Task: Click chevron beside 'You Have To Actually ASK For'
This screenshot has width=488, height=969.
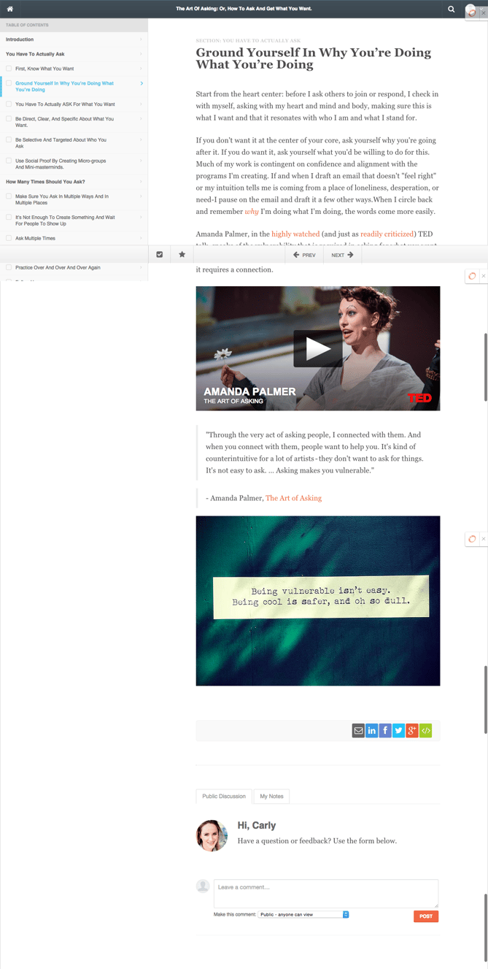Action: (142, 104)
